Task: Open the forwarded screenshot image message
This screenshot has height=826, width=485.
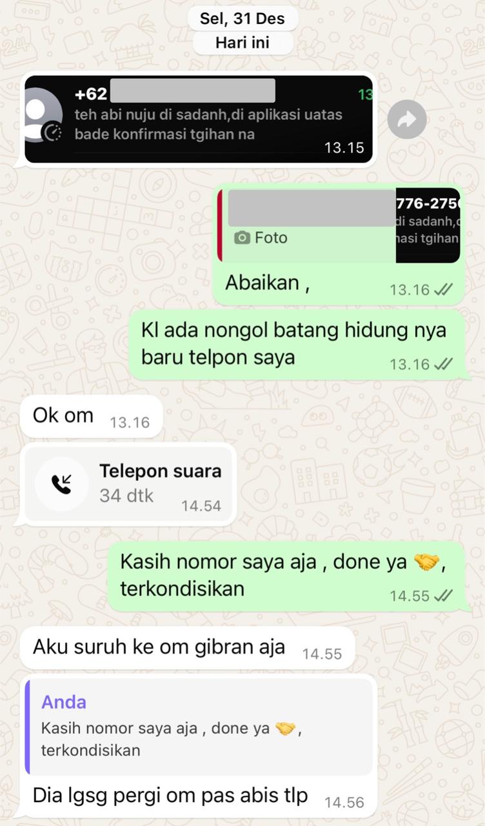Action: click(199, 119)
